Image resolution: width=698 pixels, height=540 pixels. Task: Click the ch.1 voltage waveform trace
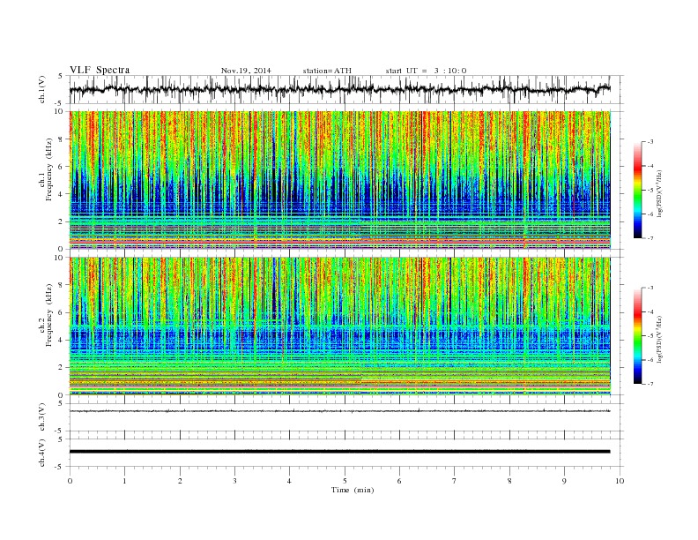(339, 89)
